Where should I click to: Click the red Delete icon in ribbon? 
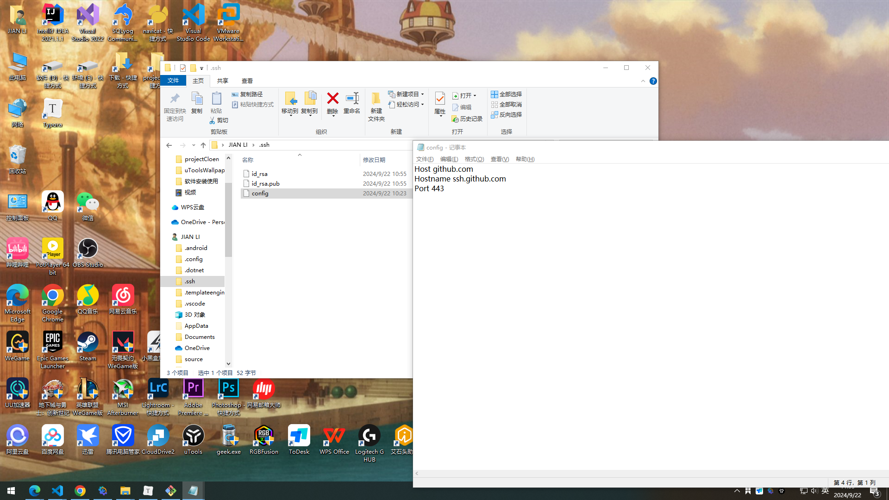click(332, 99)
